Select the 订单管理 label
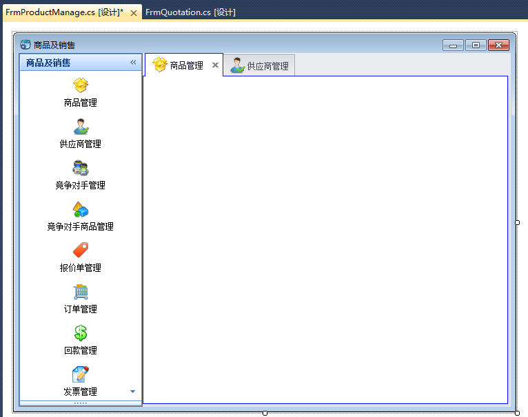Screen dimensions: 528x417 (81, 309)
